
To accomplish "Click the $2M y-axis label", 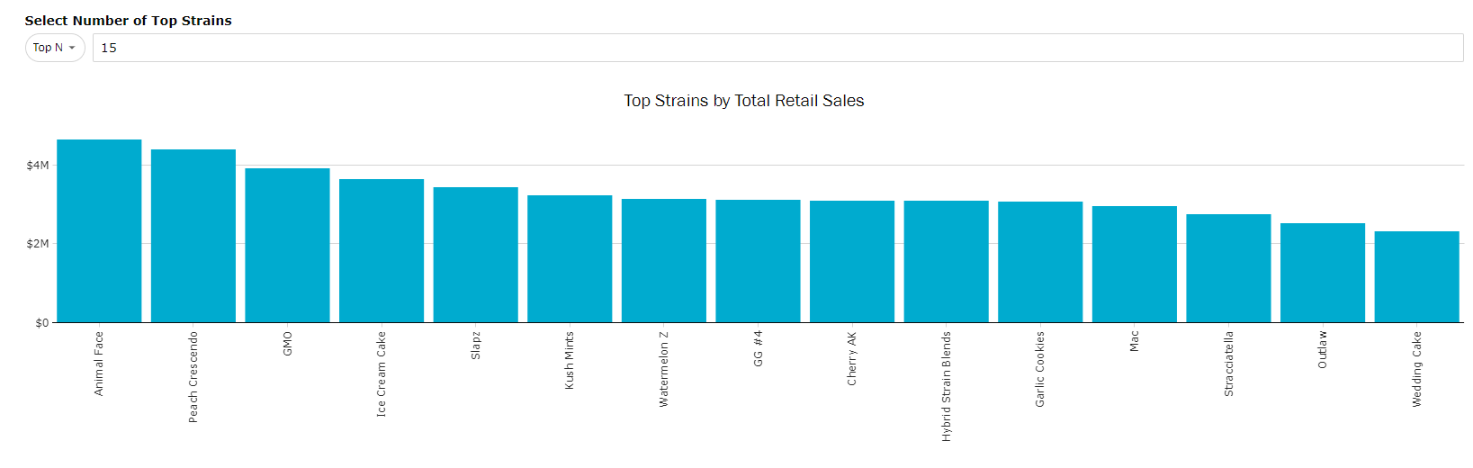I will (38, 244).
